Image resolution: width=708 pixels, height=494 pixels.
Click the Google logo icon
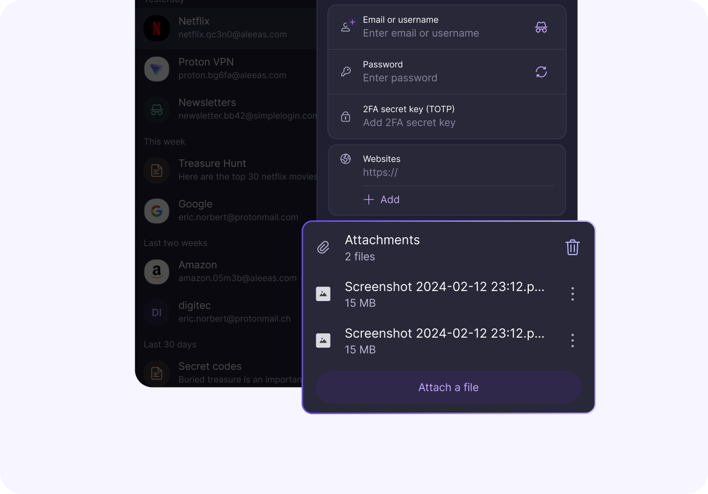157,211
